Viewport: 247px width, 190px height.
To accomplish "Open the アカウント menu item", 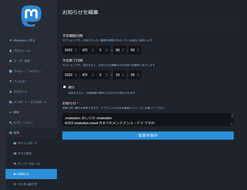I will pyautogui.click(x=31, y=92).
